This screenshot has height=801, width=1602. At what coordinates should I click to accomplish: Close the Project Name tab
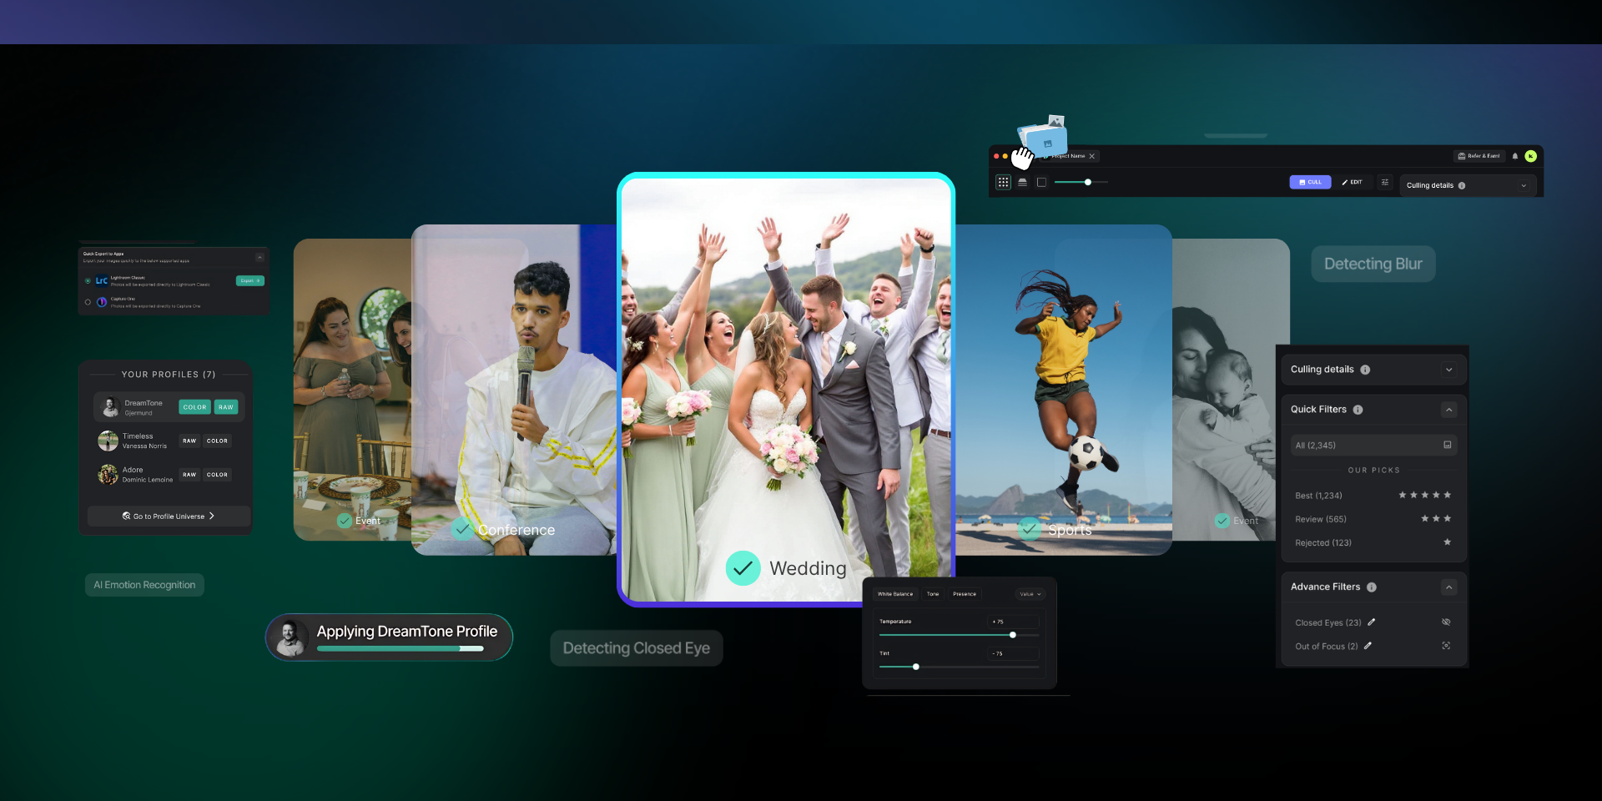point(1091,156)
